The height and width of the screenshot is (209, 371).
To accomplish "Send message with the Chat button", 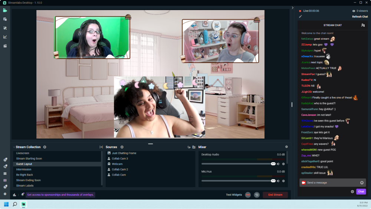I will pos(361,192).
